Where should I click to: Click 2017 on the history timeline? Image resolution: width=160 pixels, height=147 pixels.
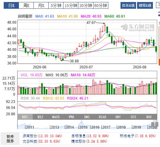click(106, 127)
